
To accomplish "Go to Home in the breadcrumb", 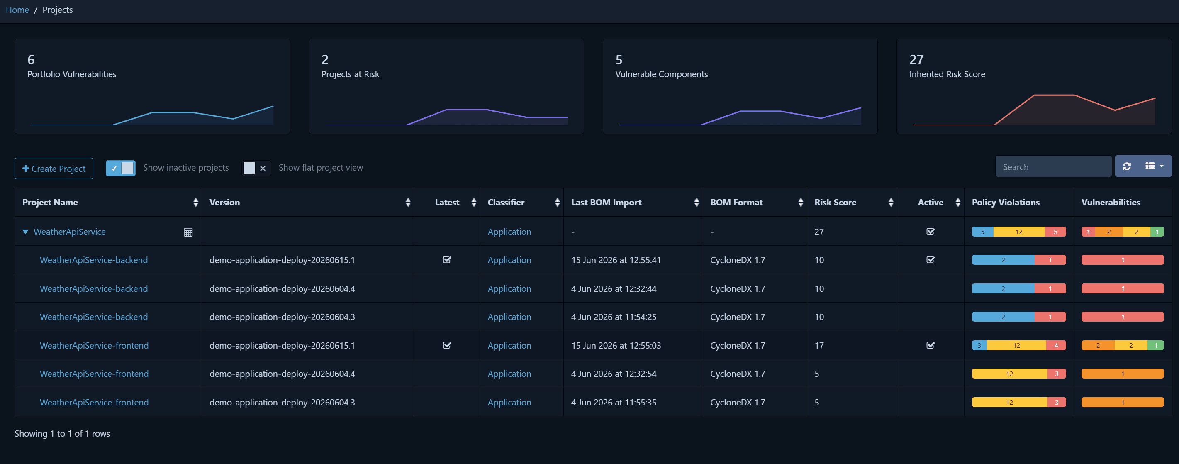I will pos(17,10).
